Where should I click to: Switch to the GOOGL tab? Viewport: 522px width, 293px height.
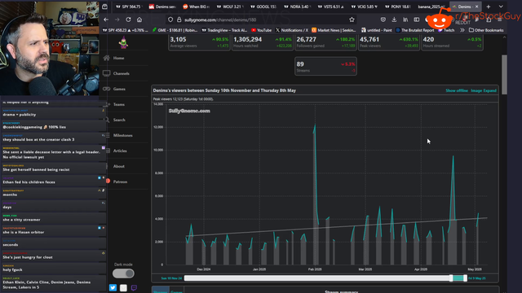263,7
